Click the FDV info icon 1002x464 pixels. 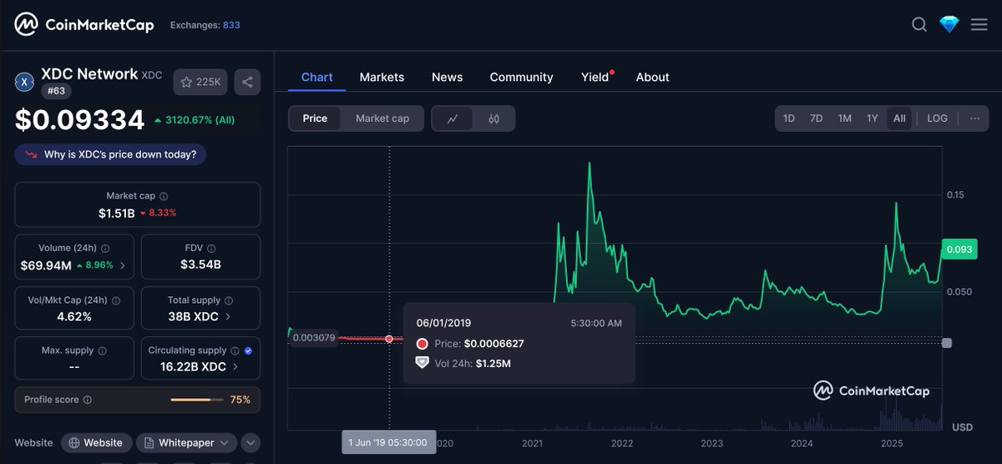[212, 249]
